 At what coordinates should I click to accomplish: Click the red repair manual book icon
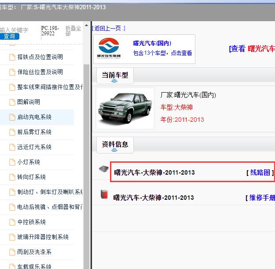coord(104,194)
